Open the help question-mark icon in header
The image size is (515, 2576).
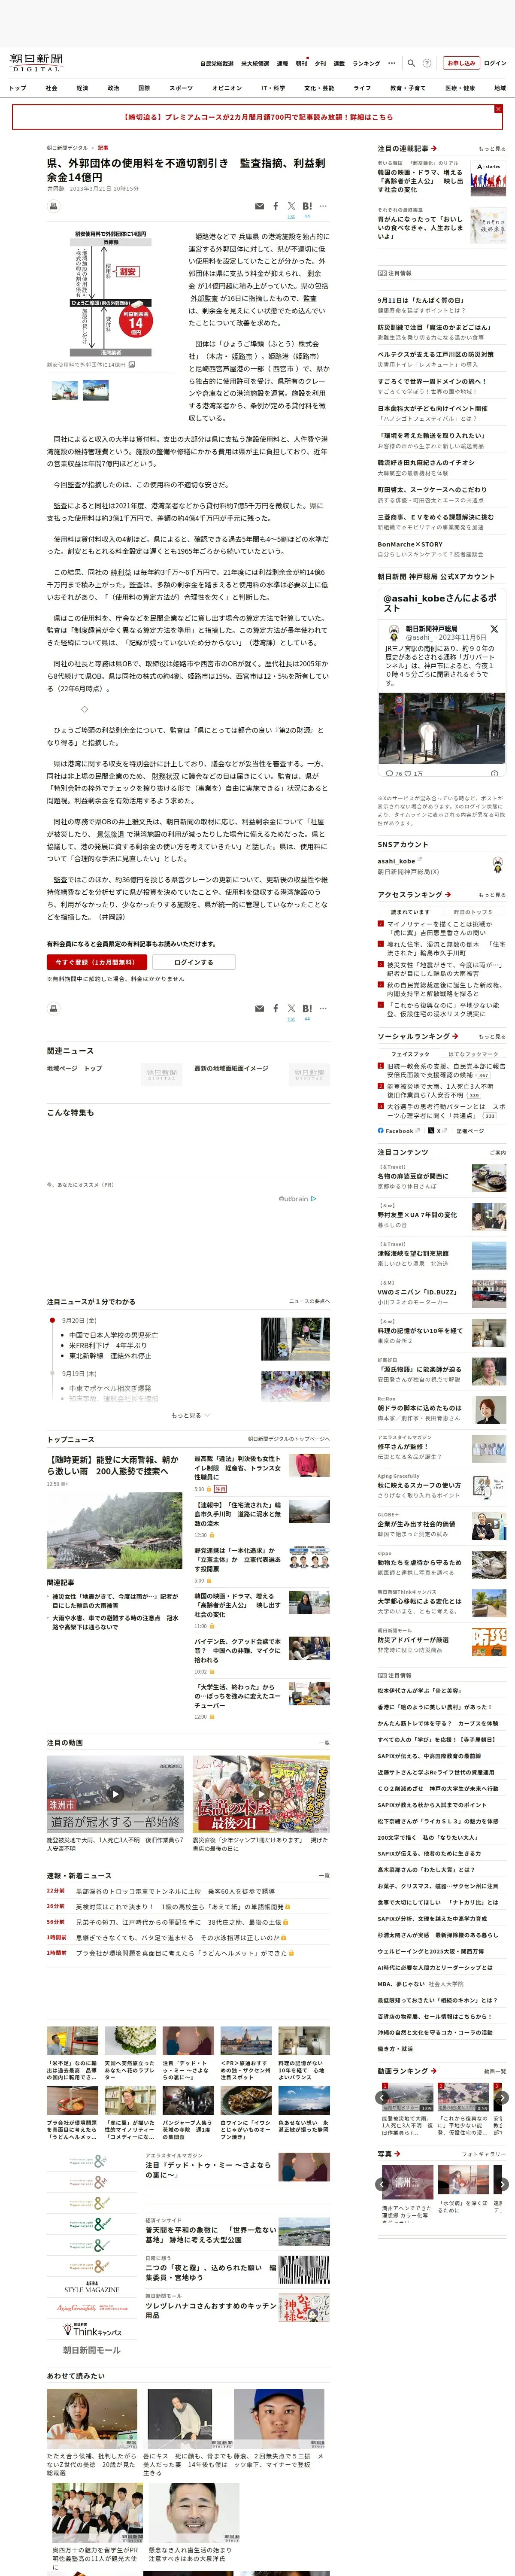427,63
